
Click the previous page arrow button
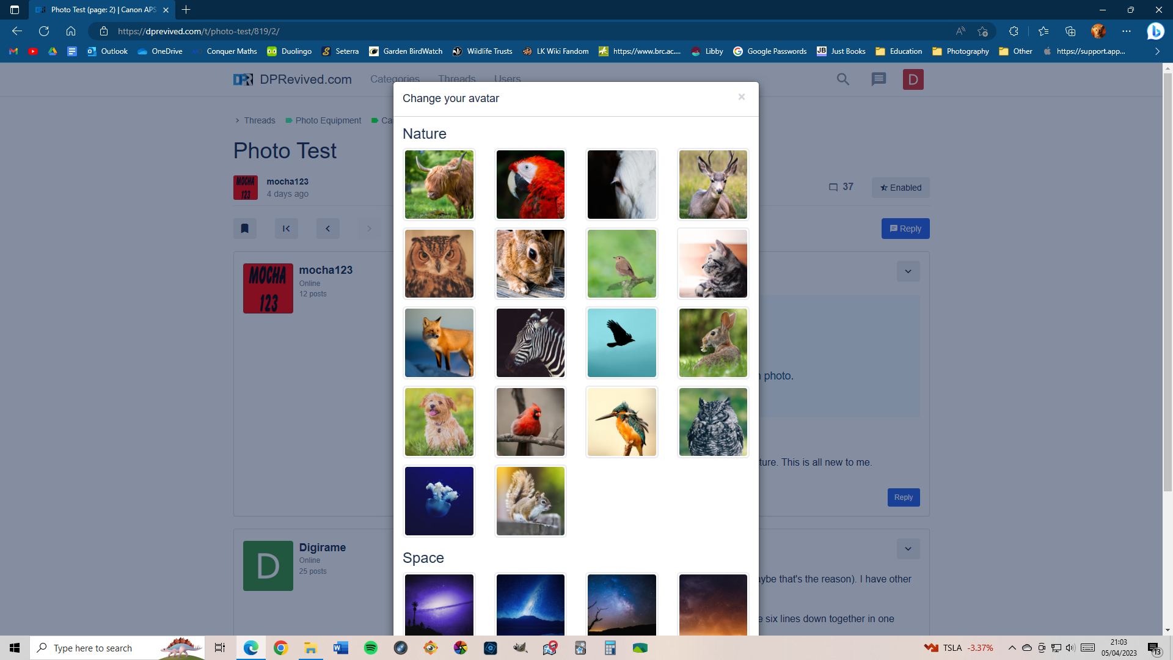pyautogui.click(x=327, y=229)
